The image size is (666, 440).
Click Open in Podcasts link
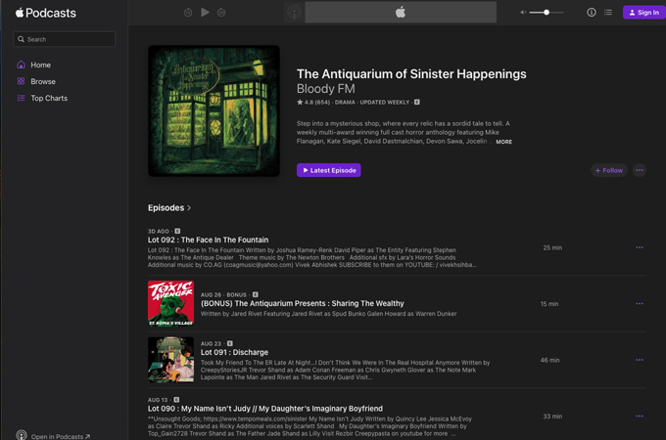(61, 436)
